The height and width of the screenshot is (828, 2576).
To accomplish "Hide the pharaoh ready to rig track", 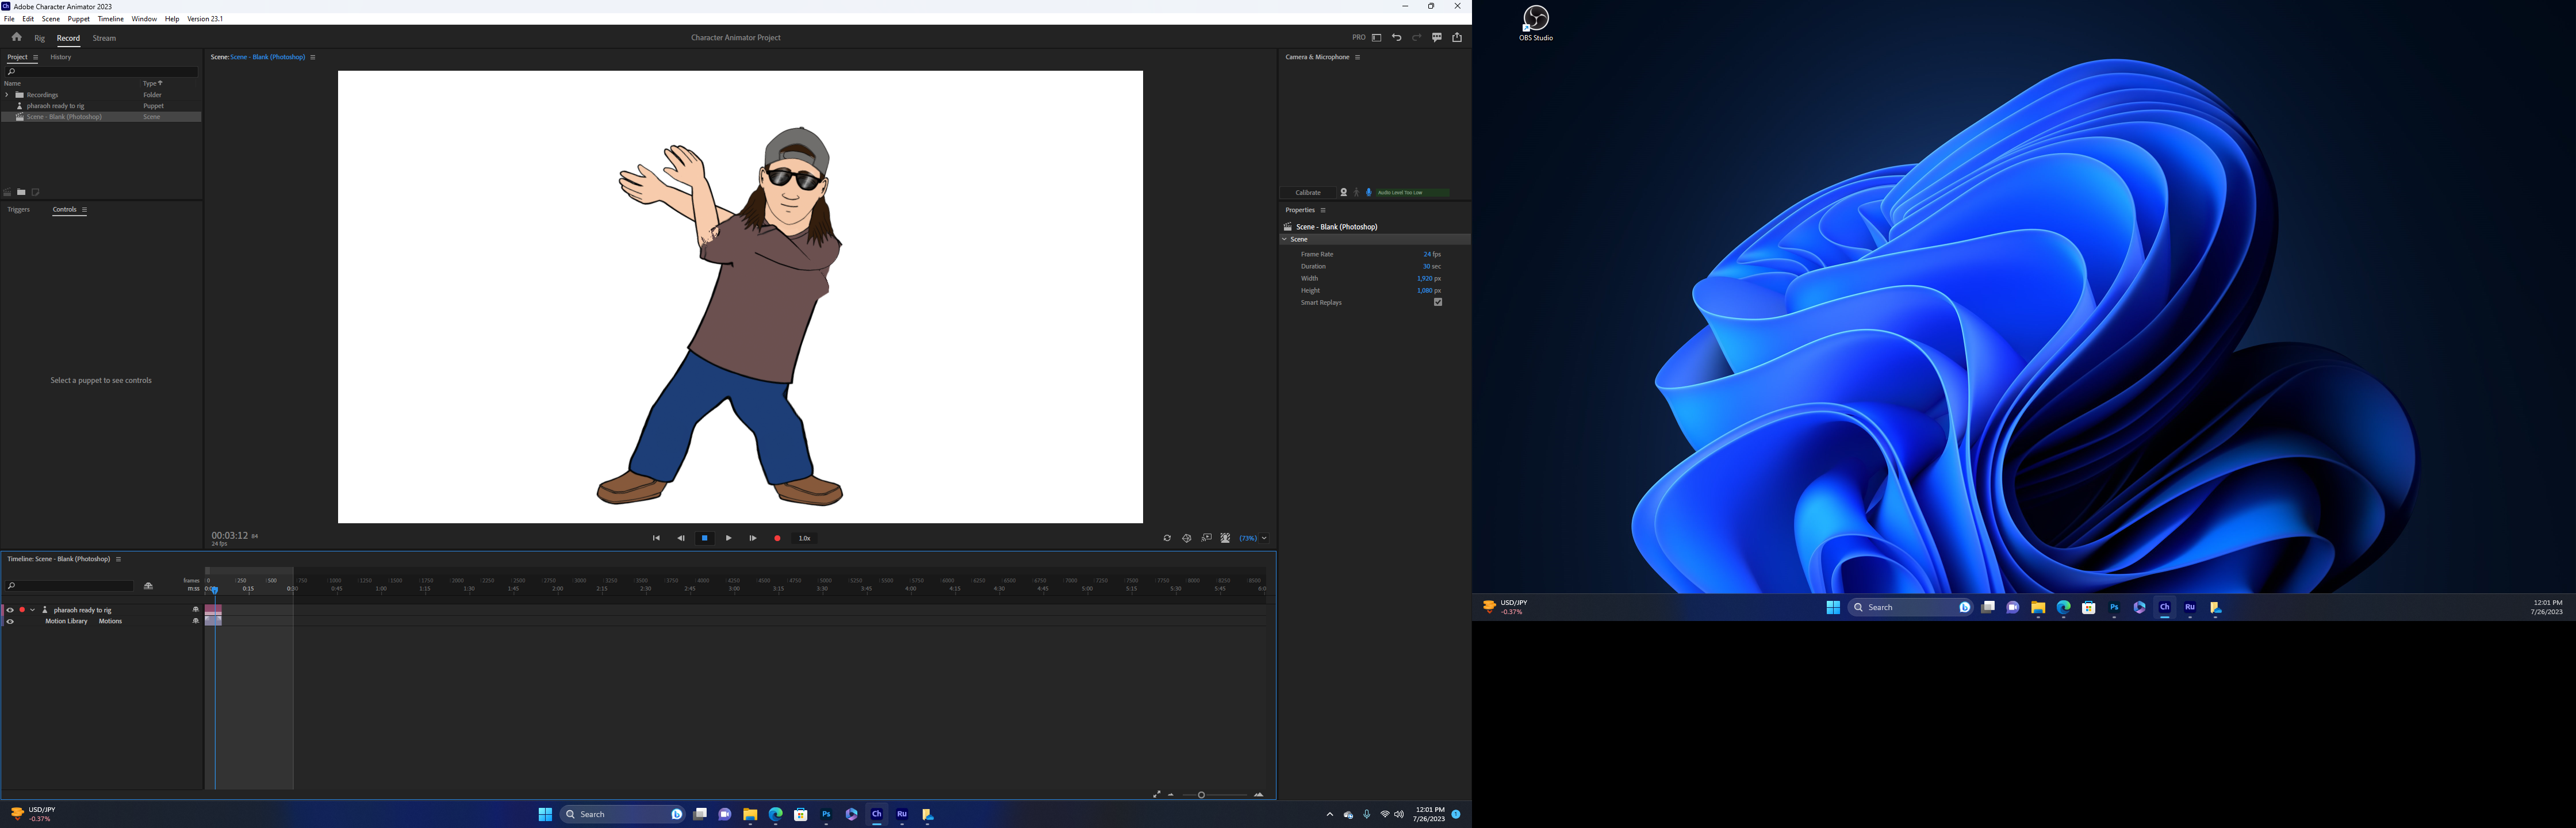I will tap(10, 610).
